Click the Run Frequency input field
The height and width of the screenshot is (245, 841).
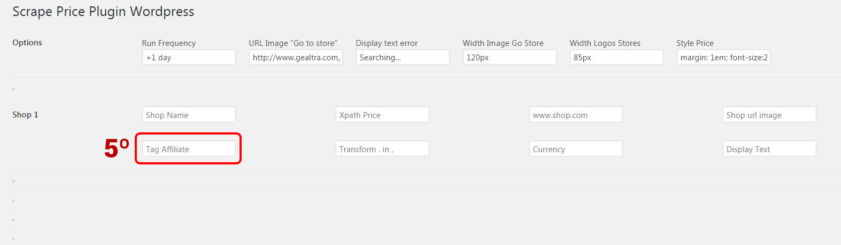tap(188, 57)
